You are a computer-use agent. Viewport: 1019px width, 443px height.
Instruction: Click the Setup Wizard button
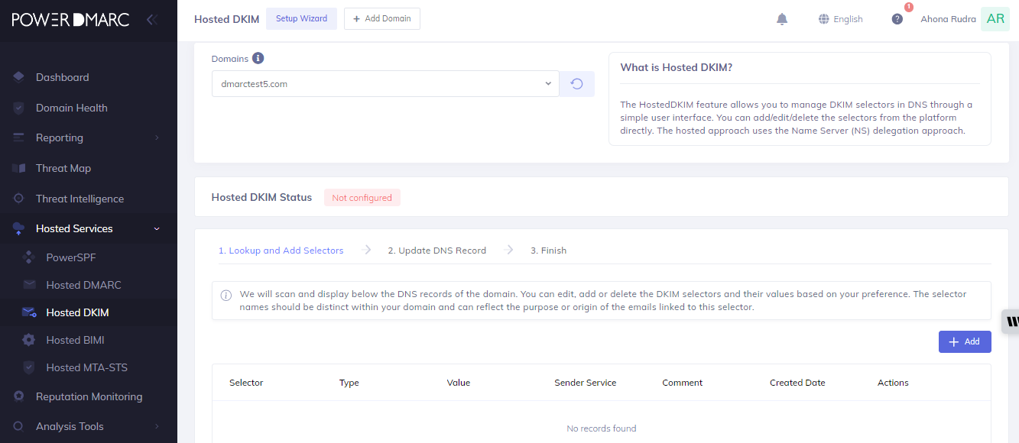pyautogui.click(x=301, y=19)
